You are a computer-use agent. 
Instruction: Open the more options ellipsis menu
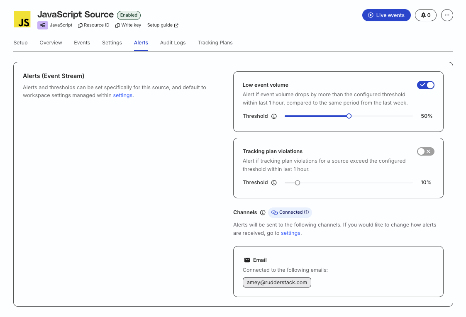(447, 15)
